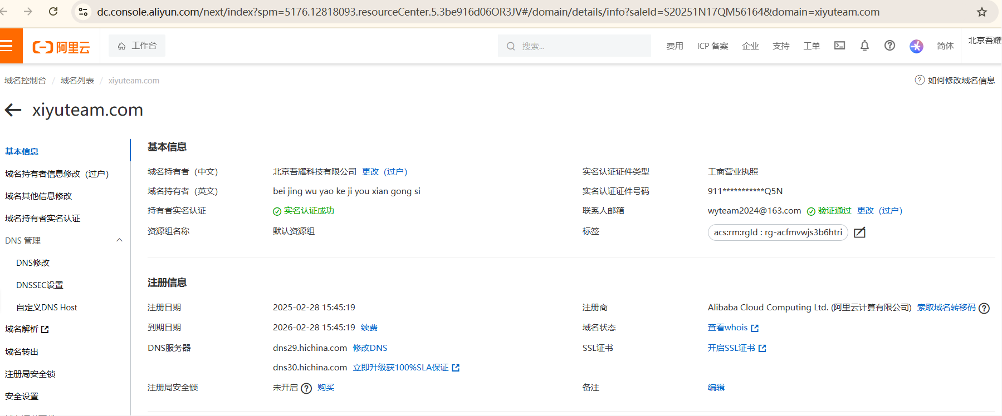Image resolution: width=1002 pixels, height=416 pixels.
Task: Open 域名转出 in sidebar
Action: tap(22, 351)
